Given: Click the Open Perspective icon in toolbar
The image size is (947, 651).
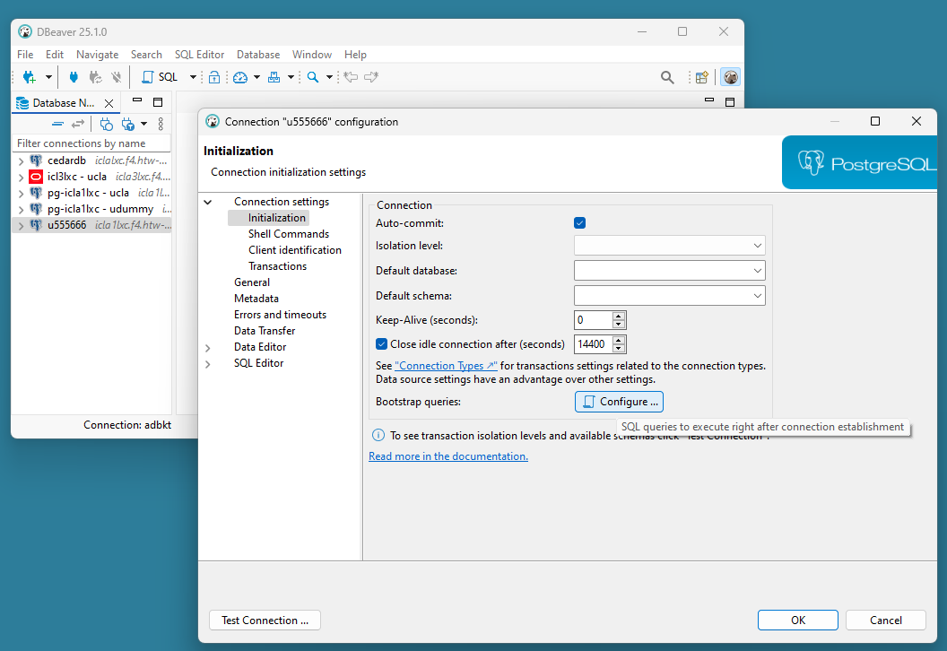Looking at the screenshot, I should 702,77.
